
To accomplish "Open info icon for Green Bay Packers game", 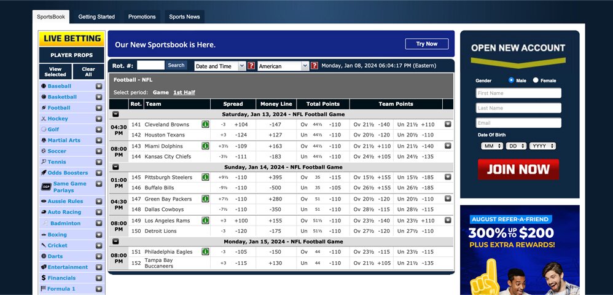I will (x=205, y=199).
